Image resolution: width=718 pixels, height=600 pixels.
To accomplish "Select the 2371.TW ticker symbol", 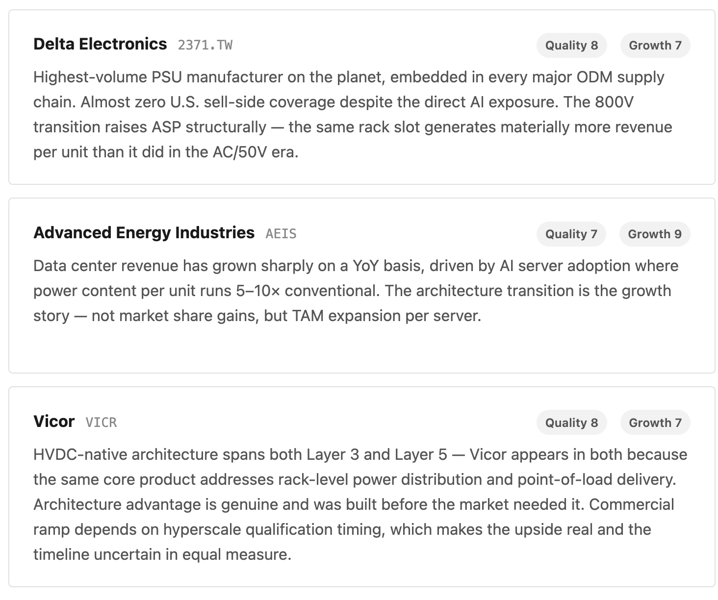I will click(x=205, y=45).
